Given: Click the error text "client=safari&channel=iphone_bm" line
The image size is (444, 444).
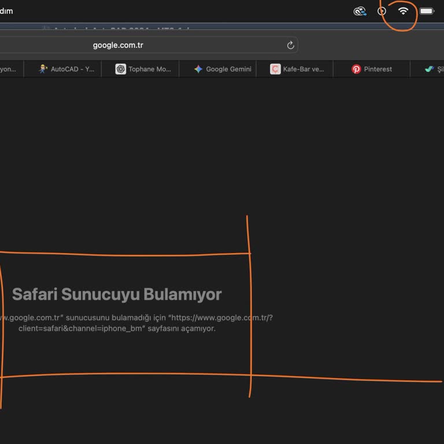Looking at the screenshot, I should pos(117,328).
